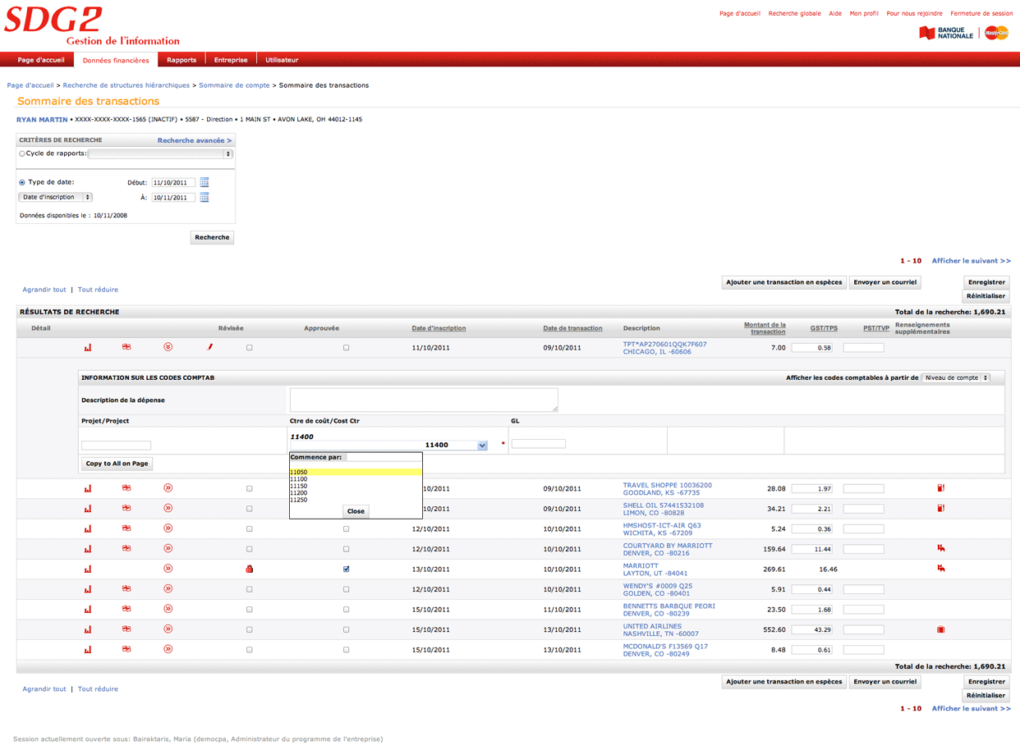Open the Entreprise tab

(x=231, y=60)
